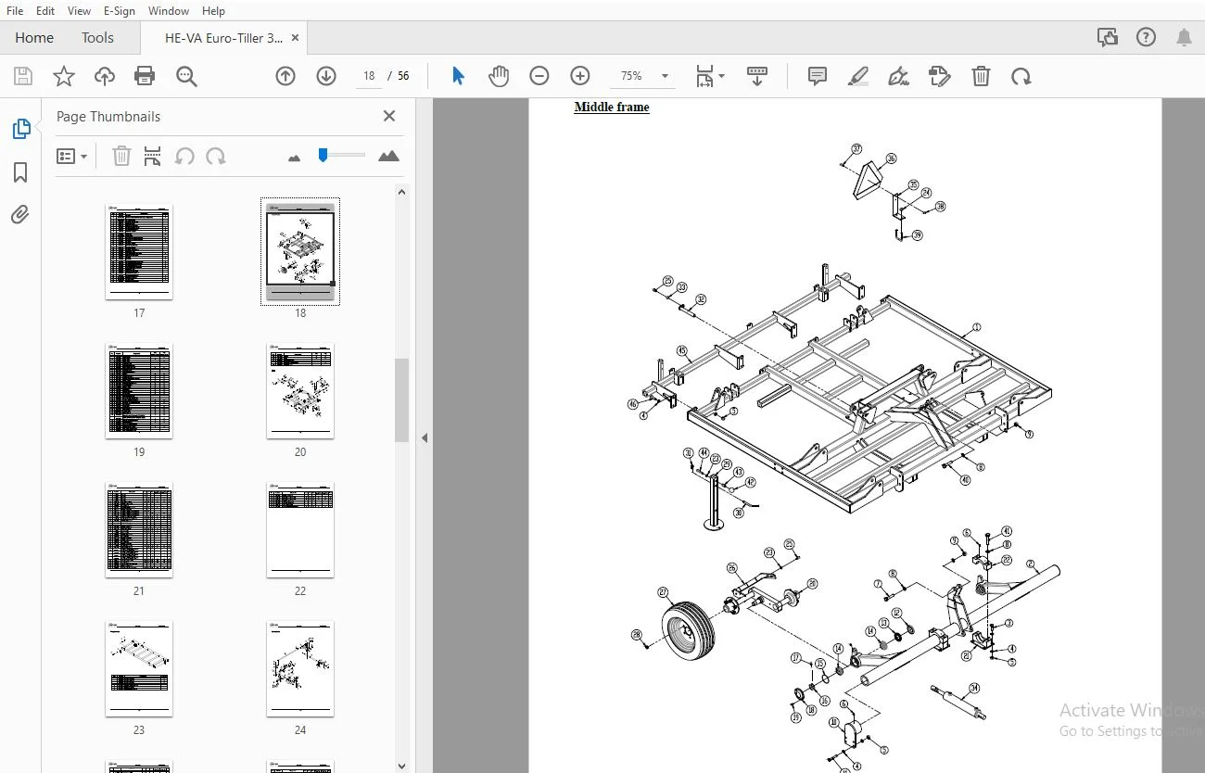Screen dimensions: 1205x773
Task: Click the 'Middle frame' heading text
Action: coord(612,108)
